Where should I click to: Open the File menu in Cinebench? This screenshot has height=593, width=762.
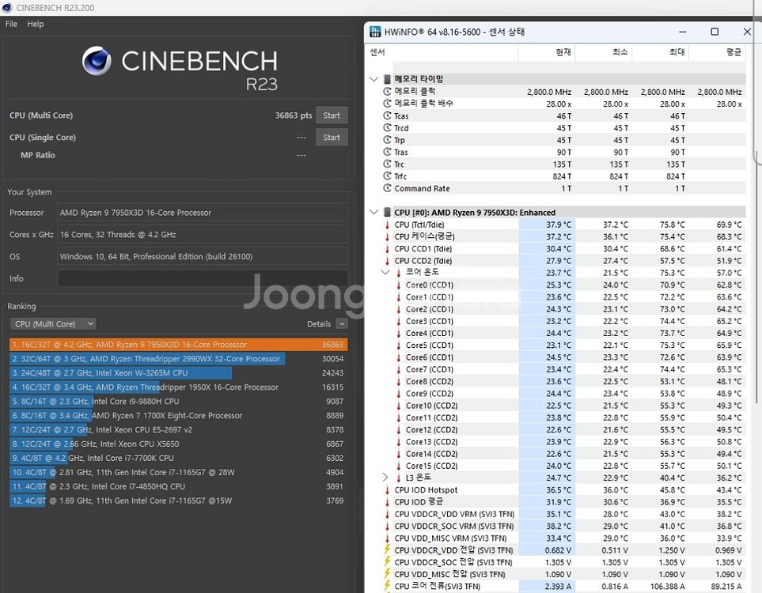click(11, 24)
